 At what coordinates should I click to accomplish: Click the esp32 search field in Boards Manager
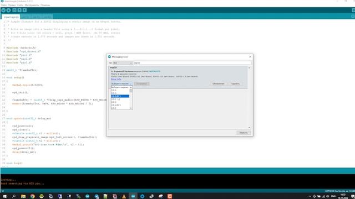tap(192, 62)
